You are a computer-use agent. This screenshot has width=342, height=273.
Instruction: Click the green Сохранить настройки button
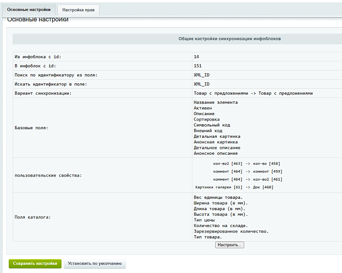pos(35,263)
